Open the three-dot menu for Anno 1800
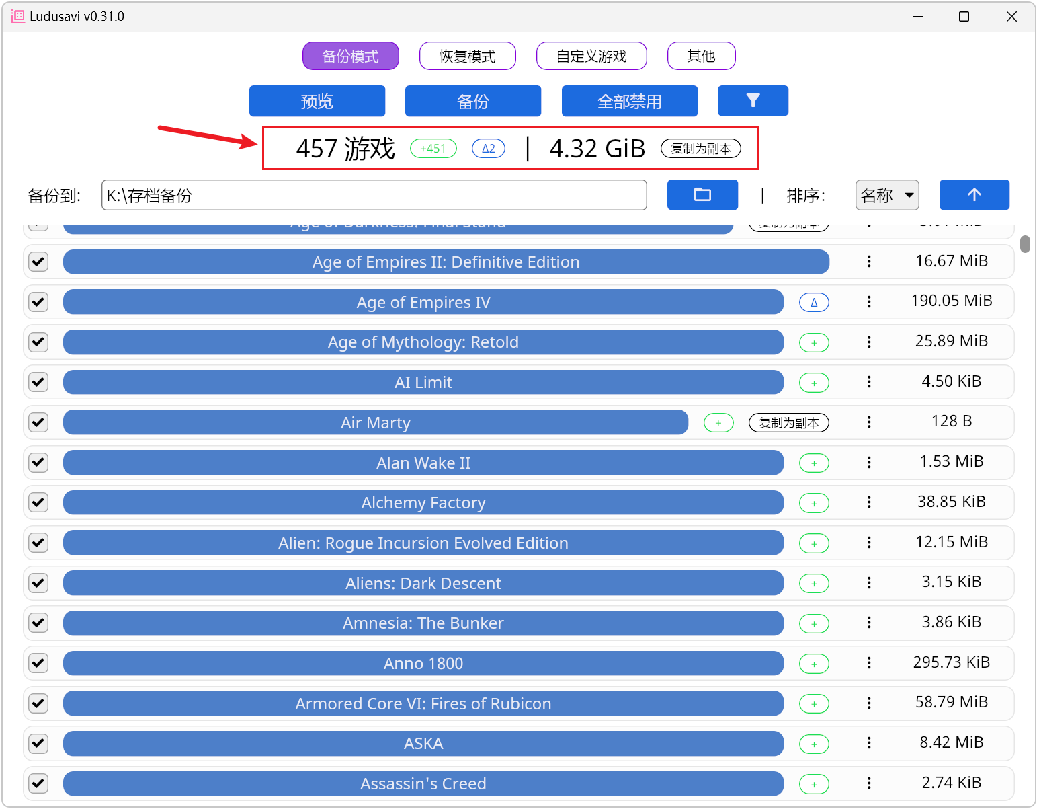 pos(869,663)
